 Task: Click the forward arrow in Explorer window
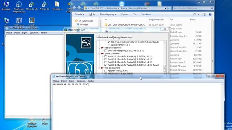[79, 8]
